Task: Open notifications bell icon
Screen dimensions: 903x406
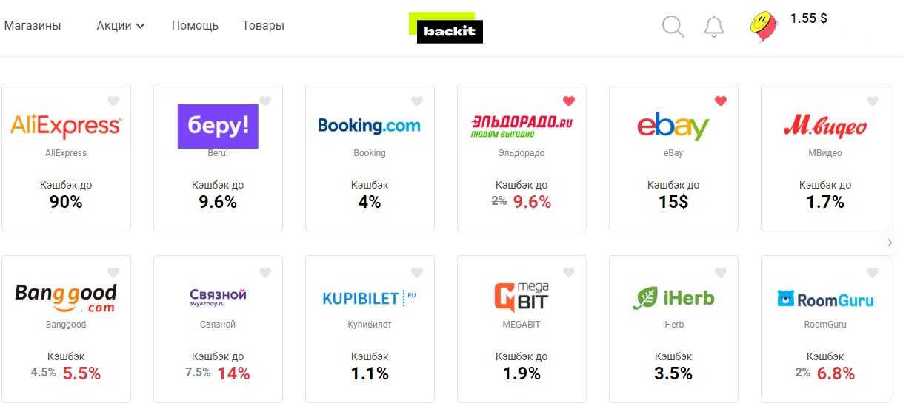Action: 714,27
